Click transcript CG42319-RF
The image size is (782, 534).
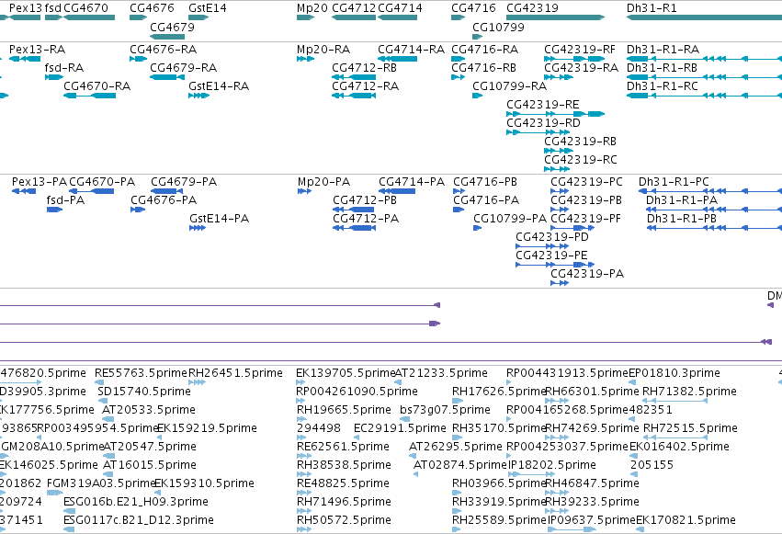pyautogui.click(x=580, y=50)
